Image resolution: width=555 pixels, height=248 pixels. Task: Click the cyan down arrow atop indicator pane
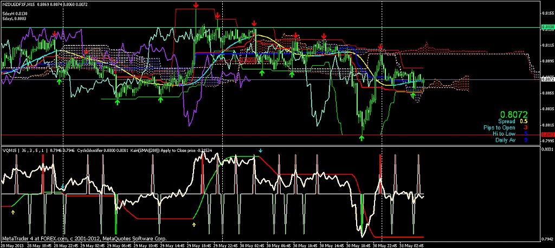click(x=260, y=150)
